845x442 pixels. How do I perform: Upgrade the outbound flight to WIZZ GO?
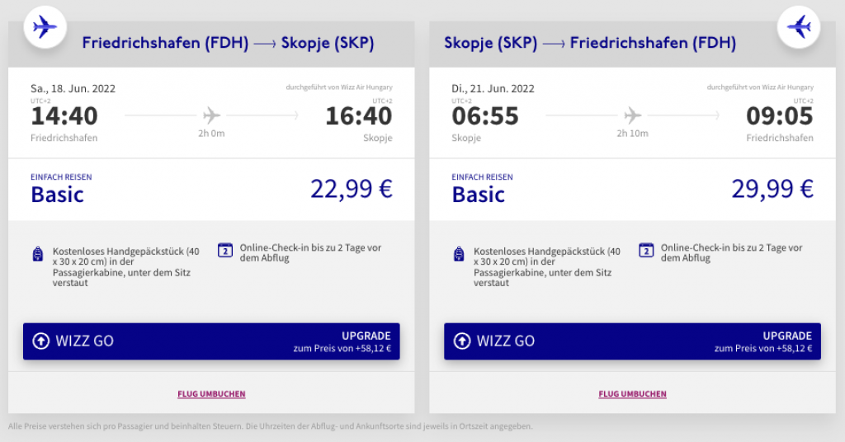211,341
